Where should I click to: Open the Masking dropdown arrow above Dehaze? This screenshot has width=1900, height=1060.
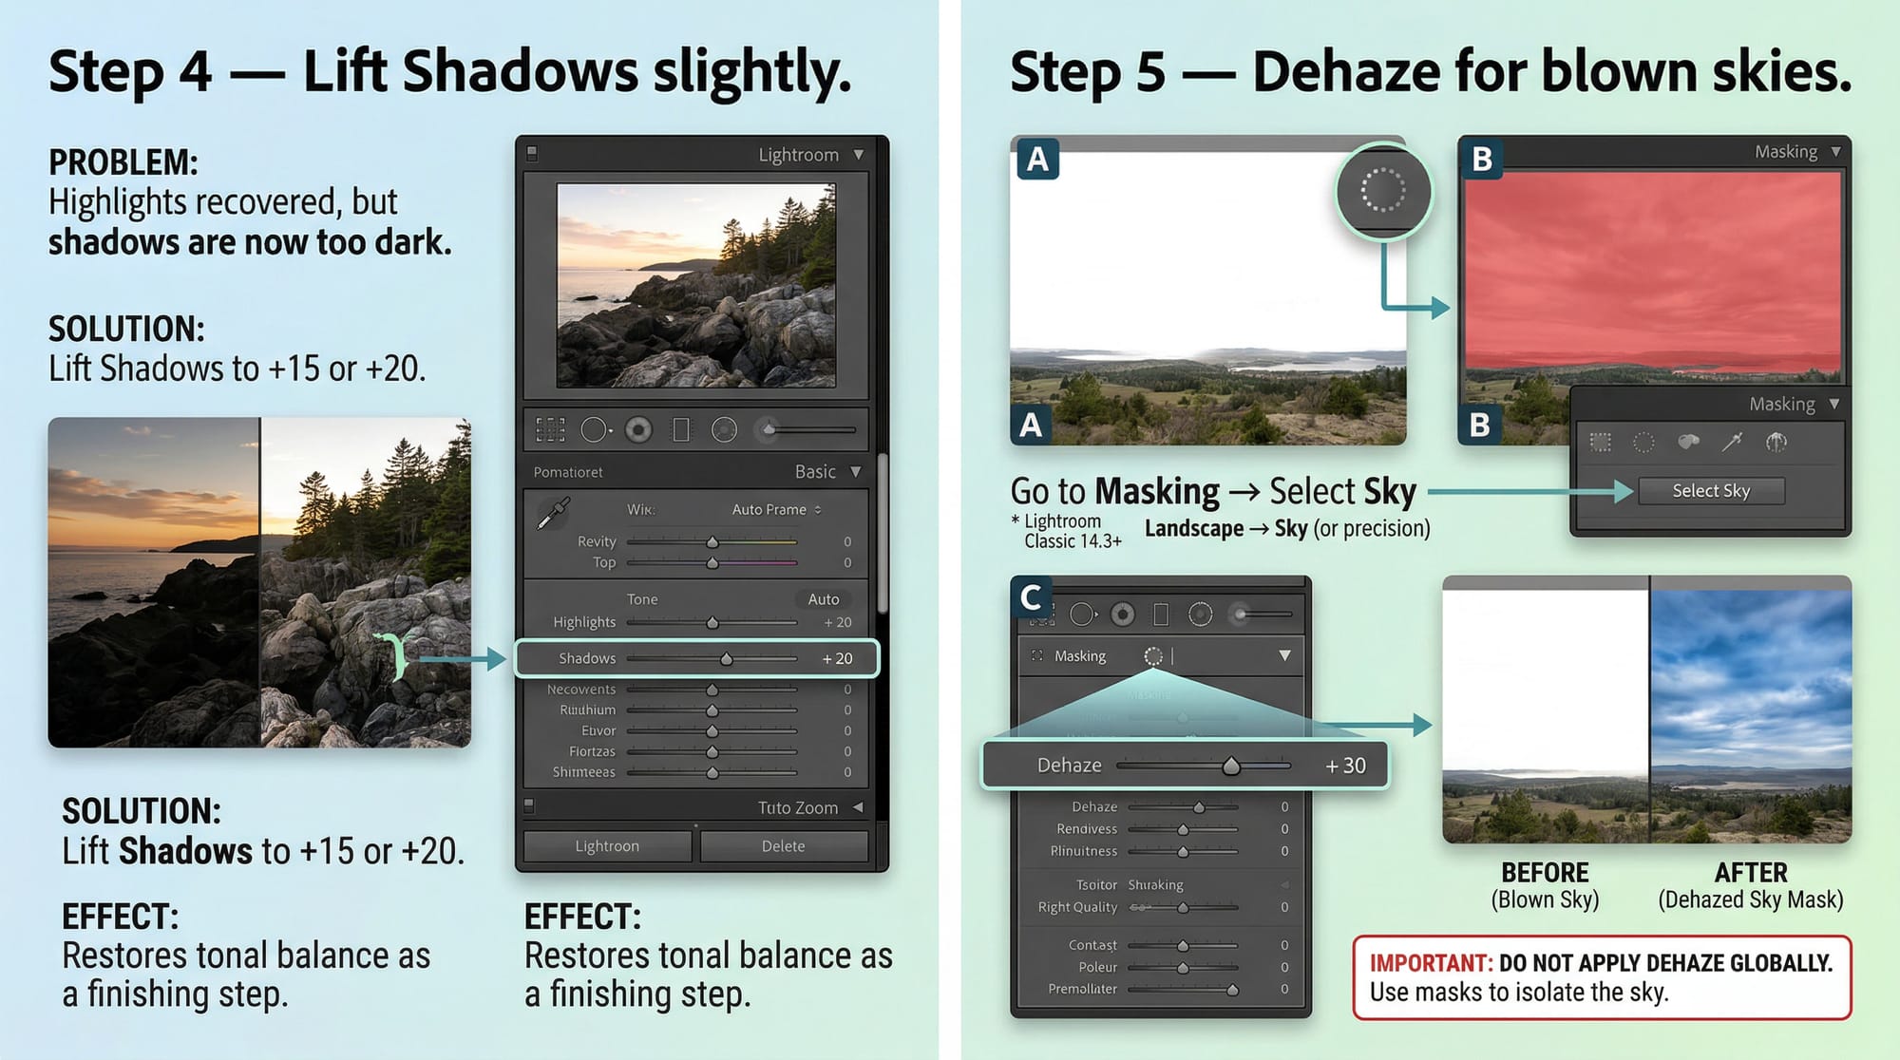point(1284,655)
